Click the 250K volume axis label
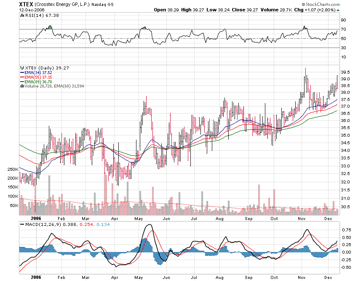 coord(13,169)
